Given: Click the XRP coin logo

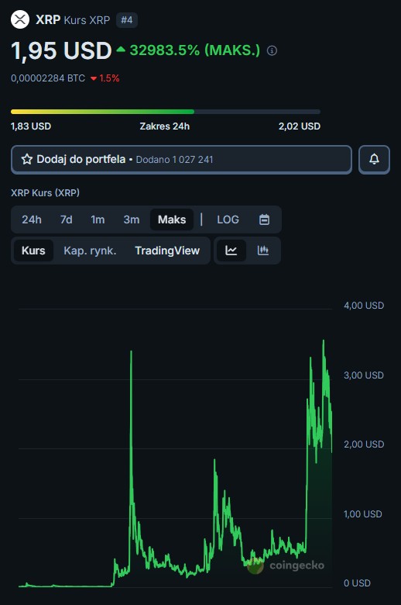Looking at the screenshot, I should tap(20, 19).
